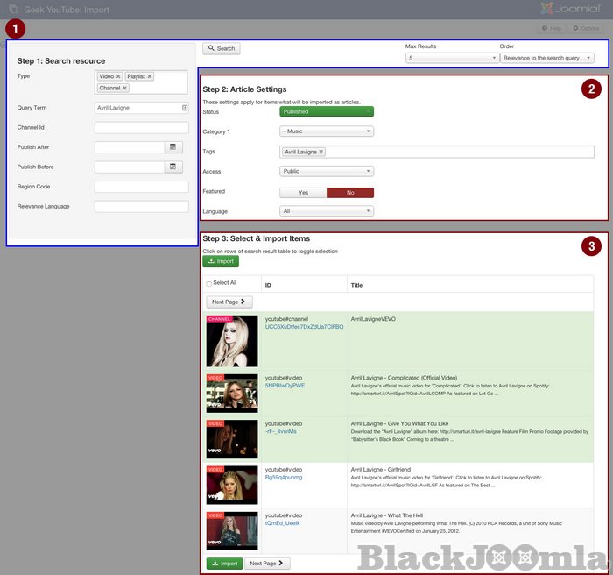This screenshot has height=575, width=613.
Task: Remove the Playlist tag from Type field
Action: [x=150, y=77]
